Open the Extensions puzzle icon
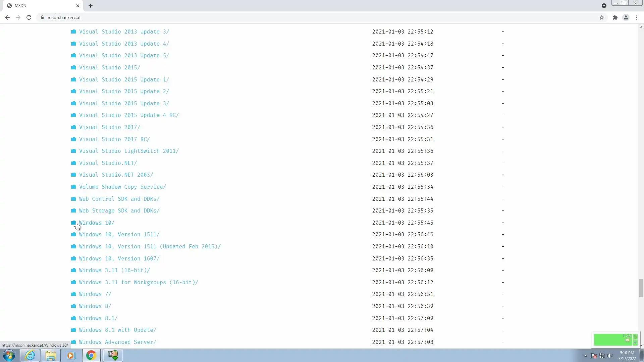The image size is (644, 362). [x=615, y=17]
